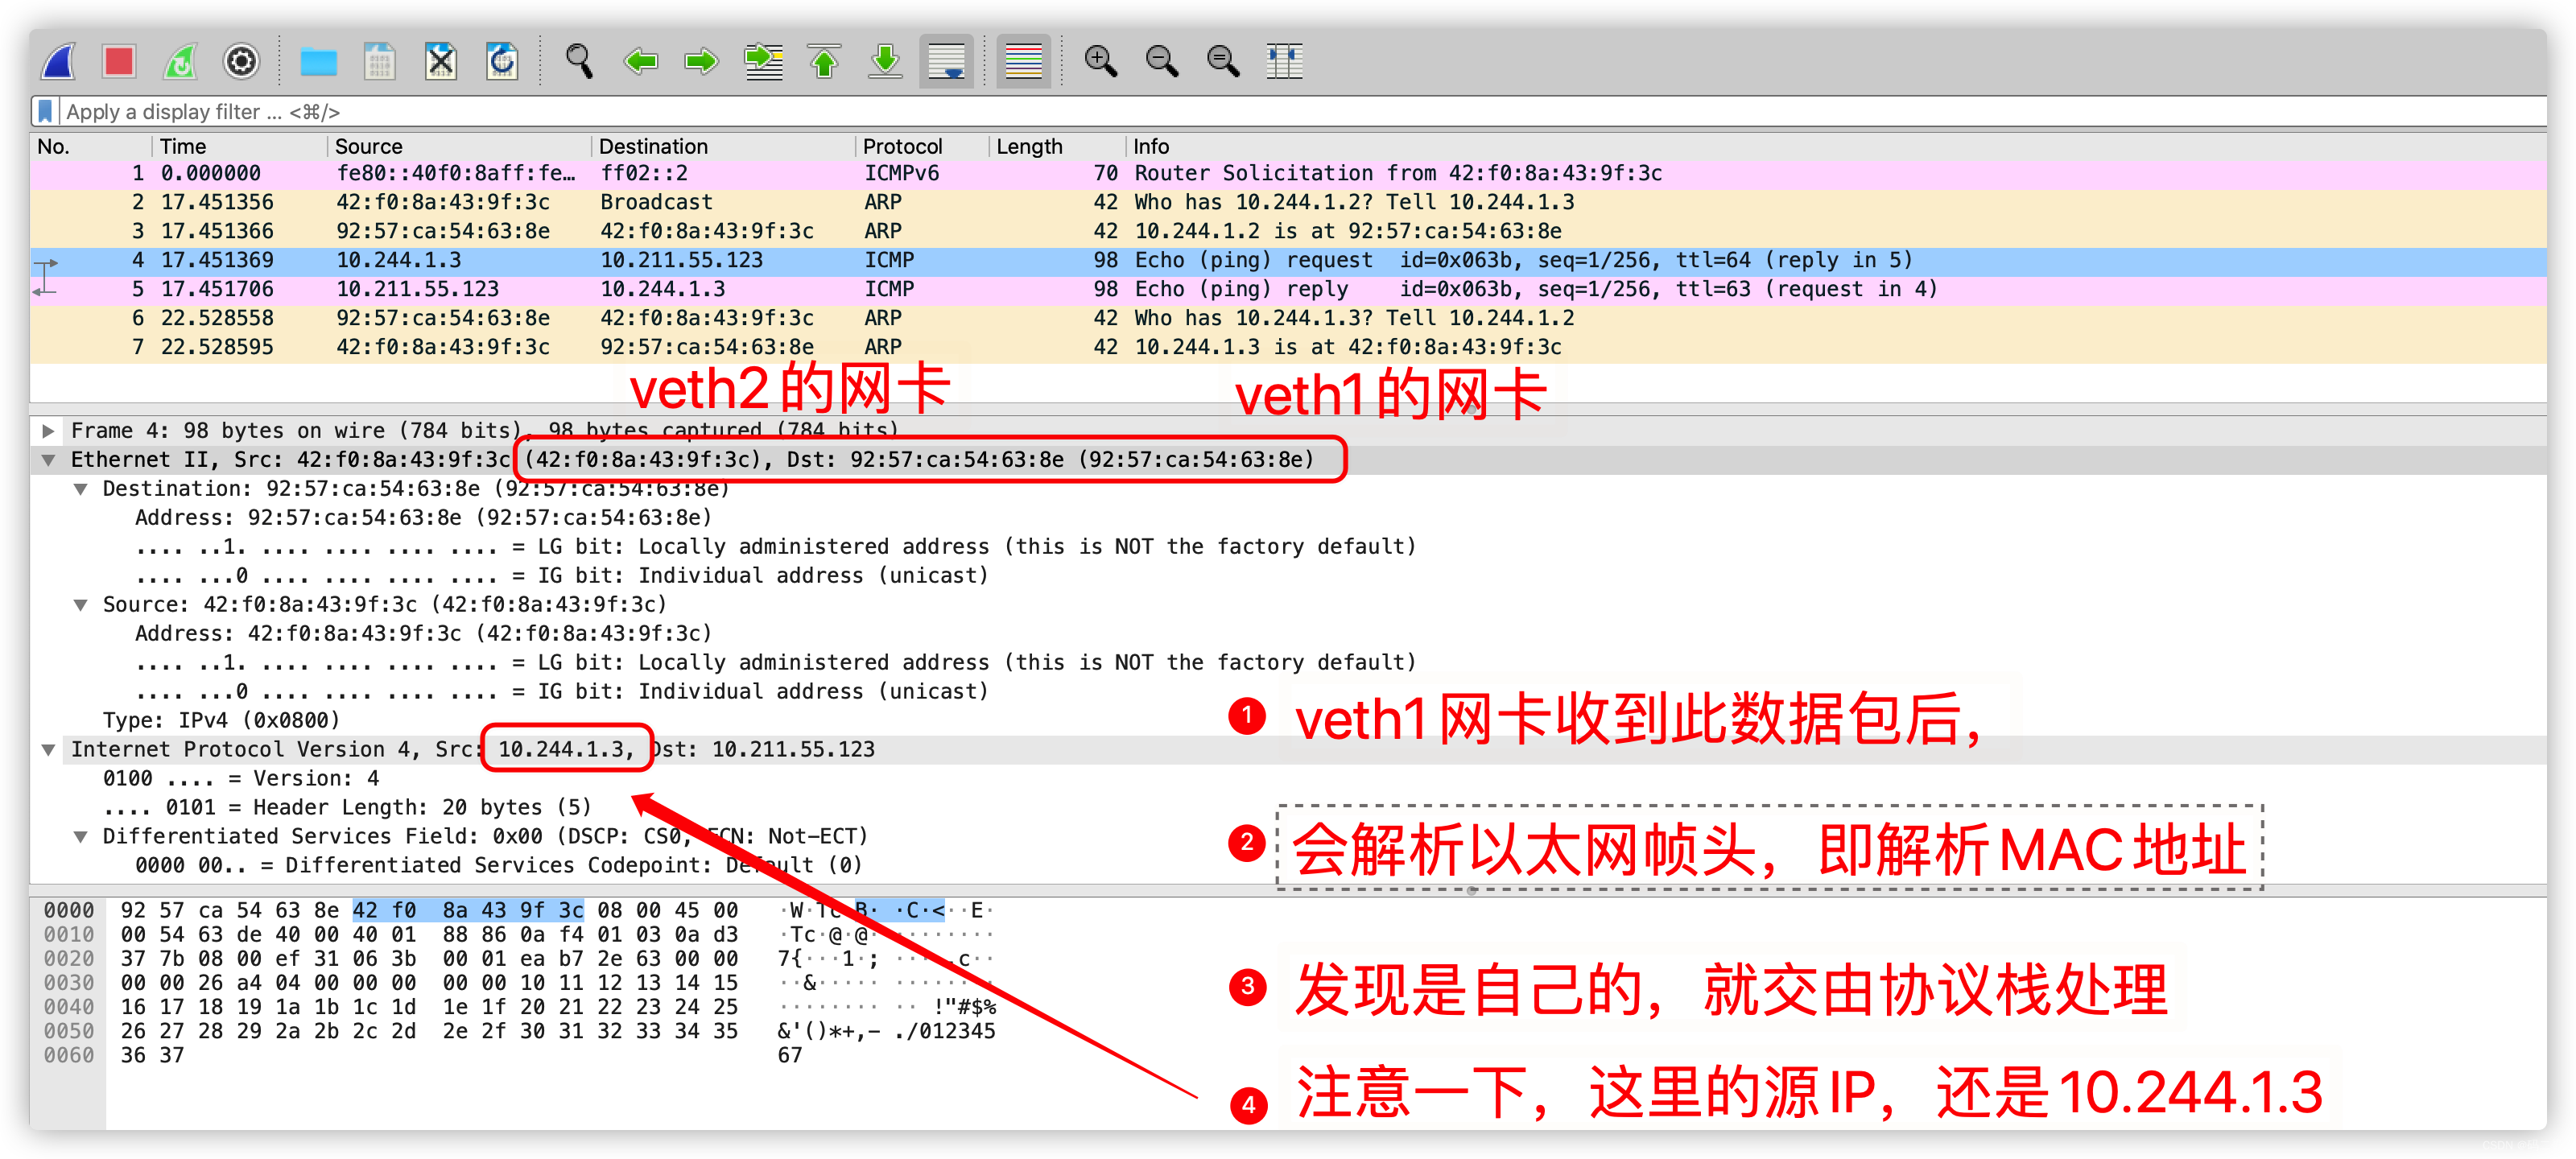Screen dimensions: 2576x1159
Task: Select Differentiated Services Codepoint Default line
Action: (x=498, y=865)
